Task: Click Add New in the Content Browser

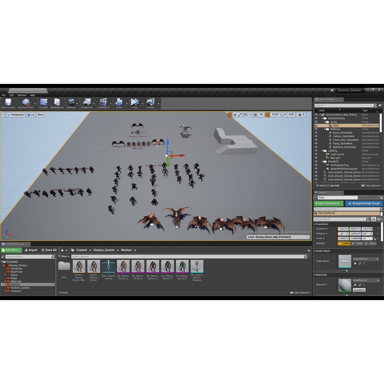Action: (x=11, y=250)
